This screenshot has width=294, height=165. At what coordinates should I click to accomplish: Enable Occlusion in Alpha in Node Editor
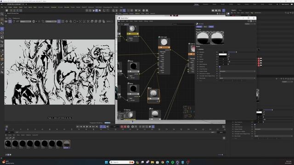point(220,73)
